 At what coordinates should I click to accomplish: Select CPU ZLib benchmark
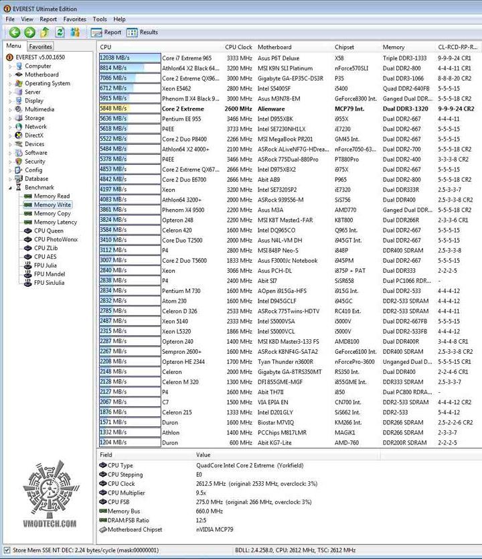click(x=46, y=248)
